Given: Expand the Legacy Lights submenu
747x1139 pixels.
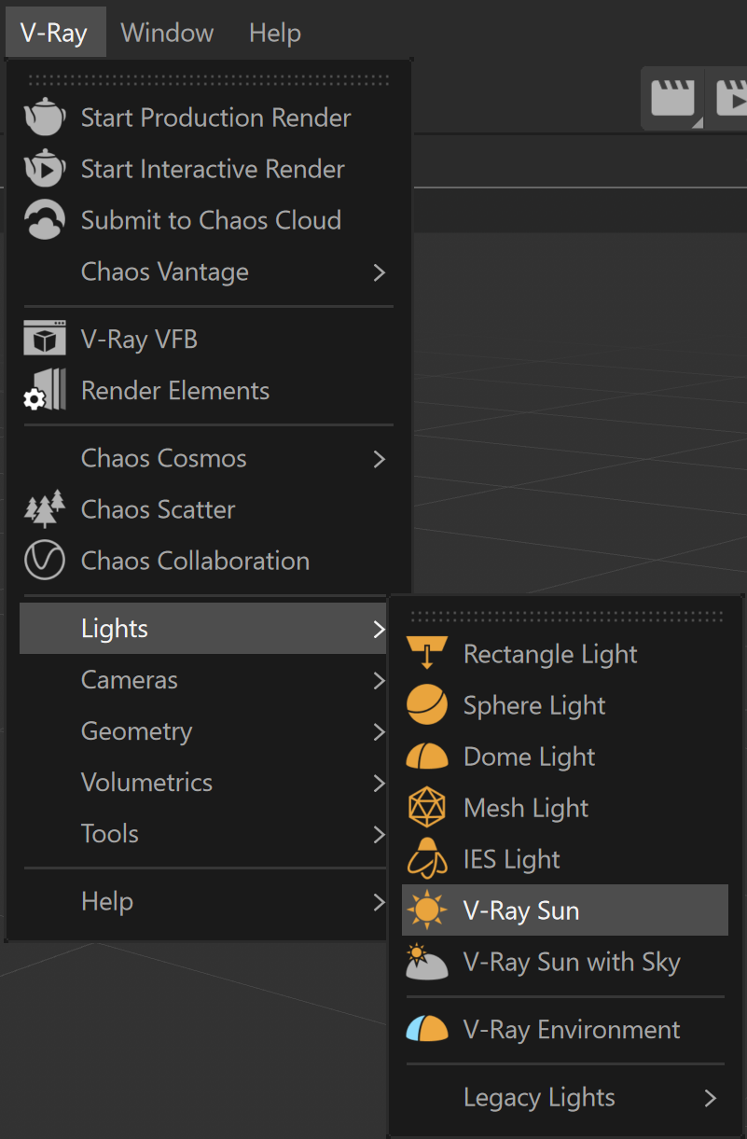Looking at the screenshot, I should 565,1098.
